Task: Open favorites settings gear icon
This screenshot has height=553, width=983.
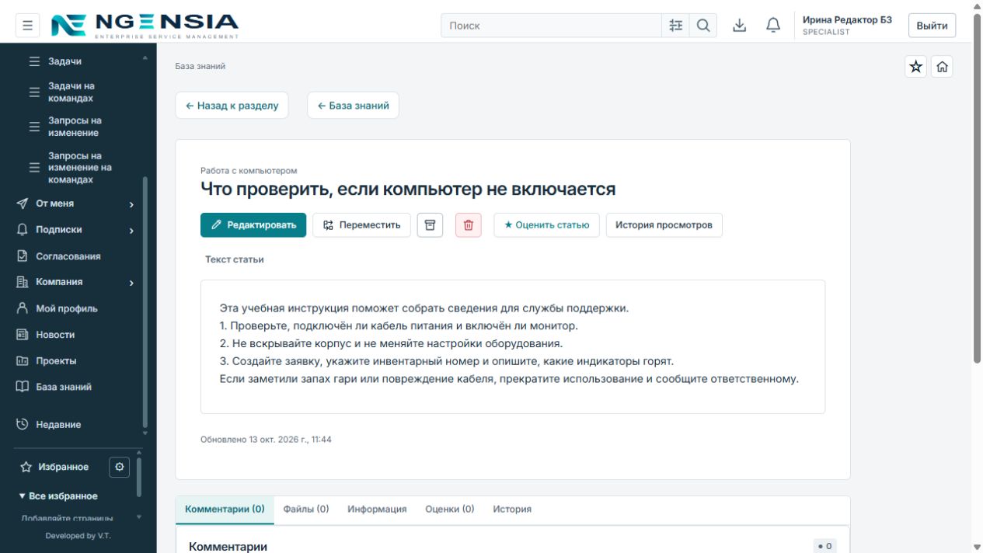Action: [119, 467]
